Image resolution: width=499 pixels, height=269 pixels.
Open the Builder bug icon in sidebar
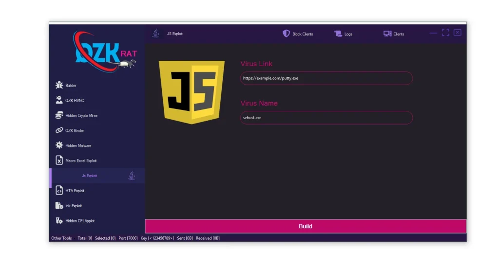(x=59, y=85)
